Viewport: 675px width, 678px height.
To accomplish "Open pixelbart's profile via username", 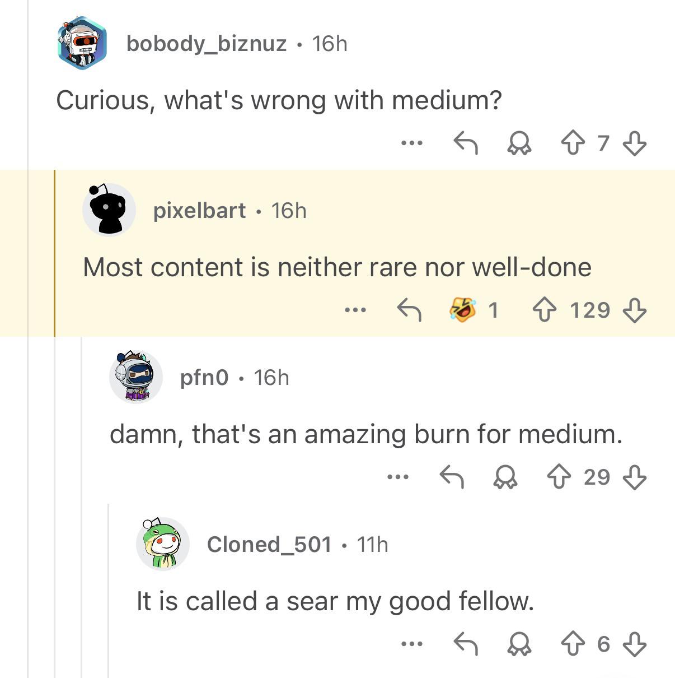I will 199,210.
